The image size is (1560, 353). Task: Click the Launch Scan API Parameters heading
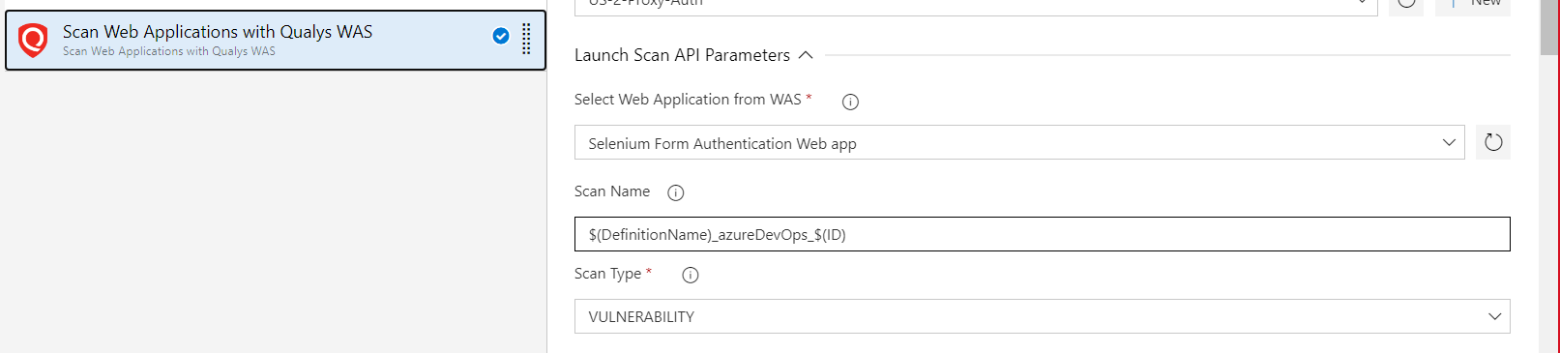click(682, 55)
